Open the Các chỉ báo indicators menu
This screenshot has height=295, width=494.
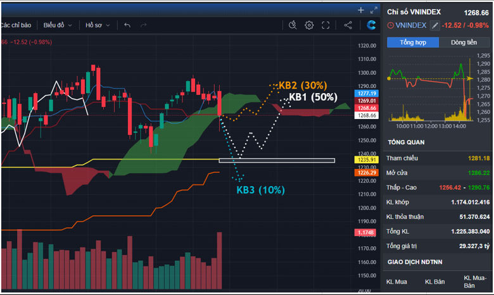16,25
